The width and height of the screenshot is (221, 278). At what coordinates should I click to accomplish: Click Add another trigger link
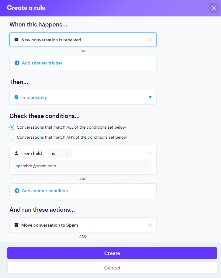point(42,63)
